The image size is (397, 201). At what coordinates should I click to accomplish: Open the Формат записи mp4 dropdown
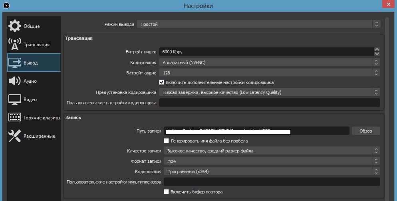[272, 161]
